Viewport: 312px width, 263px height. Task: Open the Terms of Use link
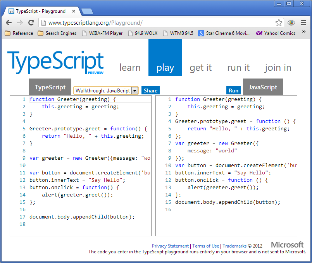click(x=205, y=246)
